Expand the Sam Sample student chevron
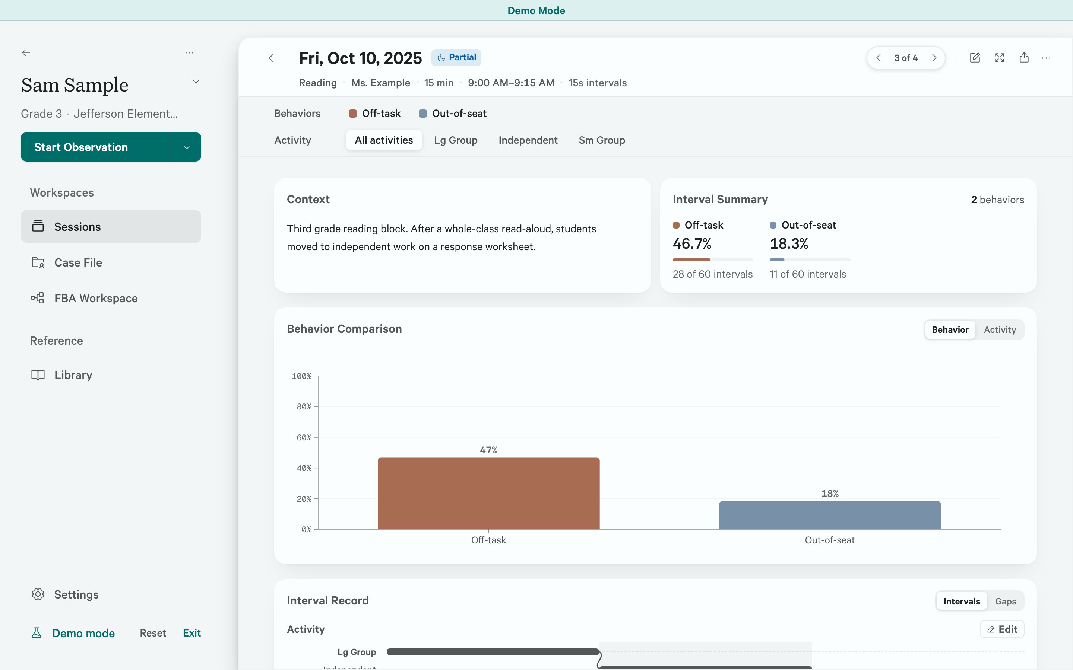The height and width of the screenshot is (670, 1073). pos(196,82)
